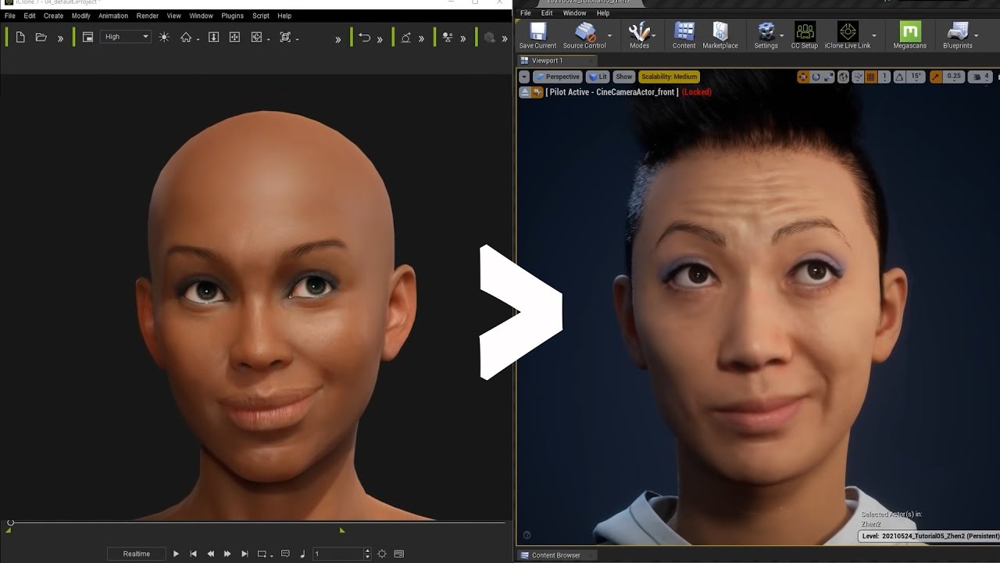Open the Render menu
The width and height of the screenshot is (1000, 563).
(148, 16)
